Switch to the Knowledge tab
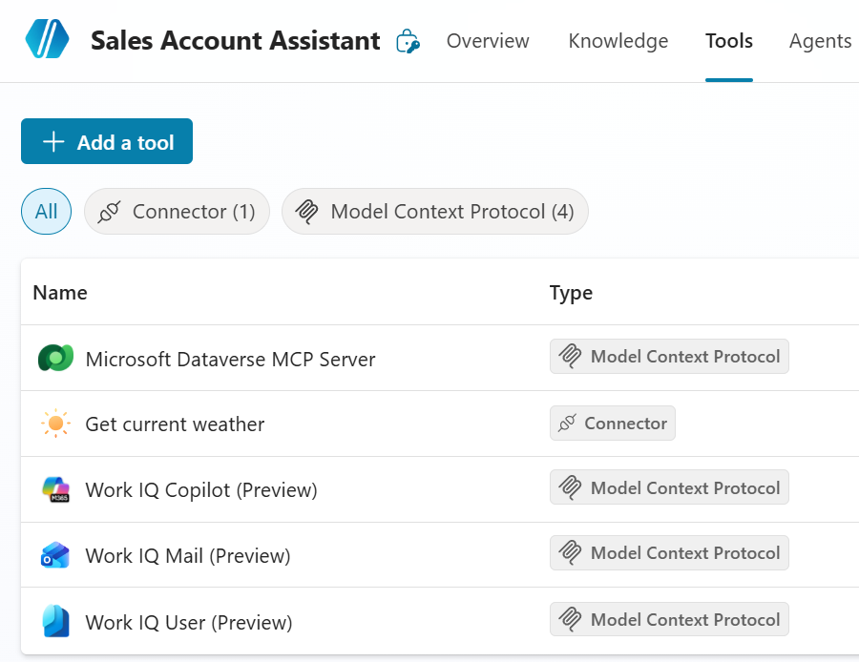859x662 pixels. 618,41
